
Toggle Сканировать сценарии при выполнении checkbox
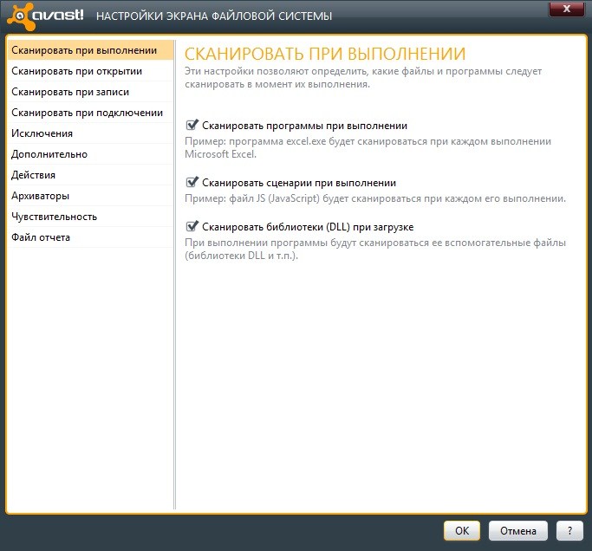(192, 182)
